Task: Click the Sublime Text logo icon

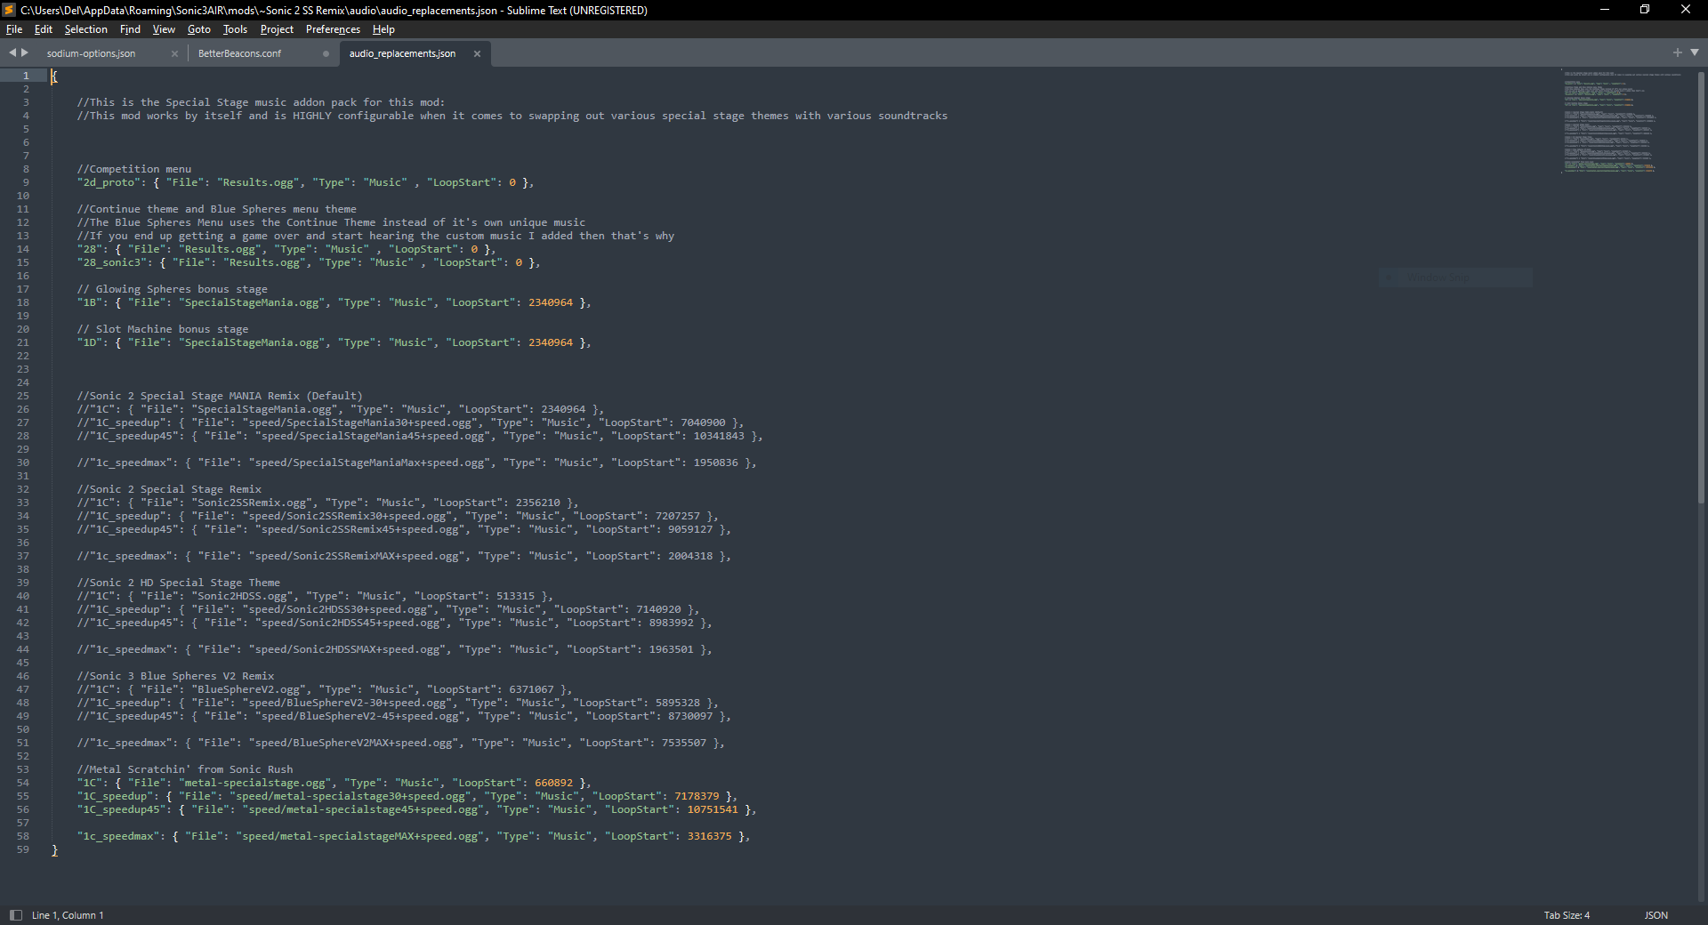Action: 8,10
